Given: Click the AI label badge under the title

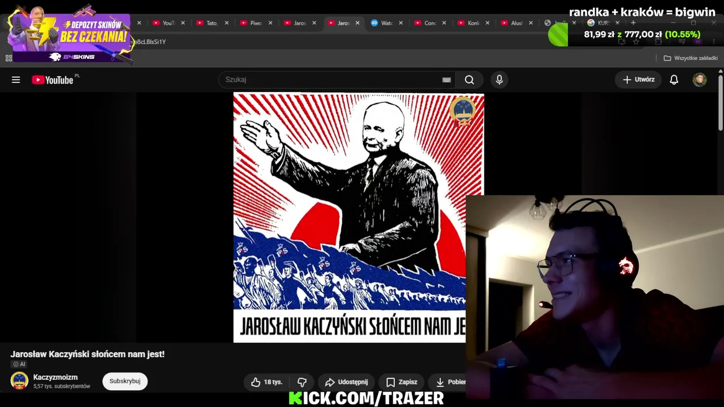Looking at the screenshot, I should click(x=19, y=364).
